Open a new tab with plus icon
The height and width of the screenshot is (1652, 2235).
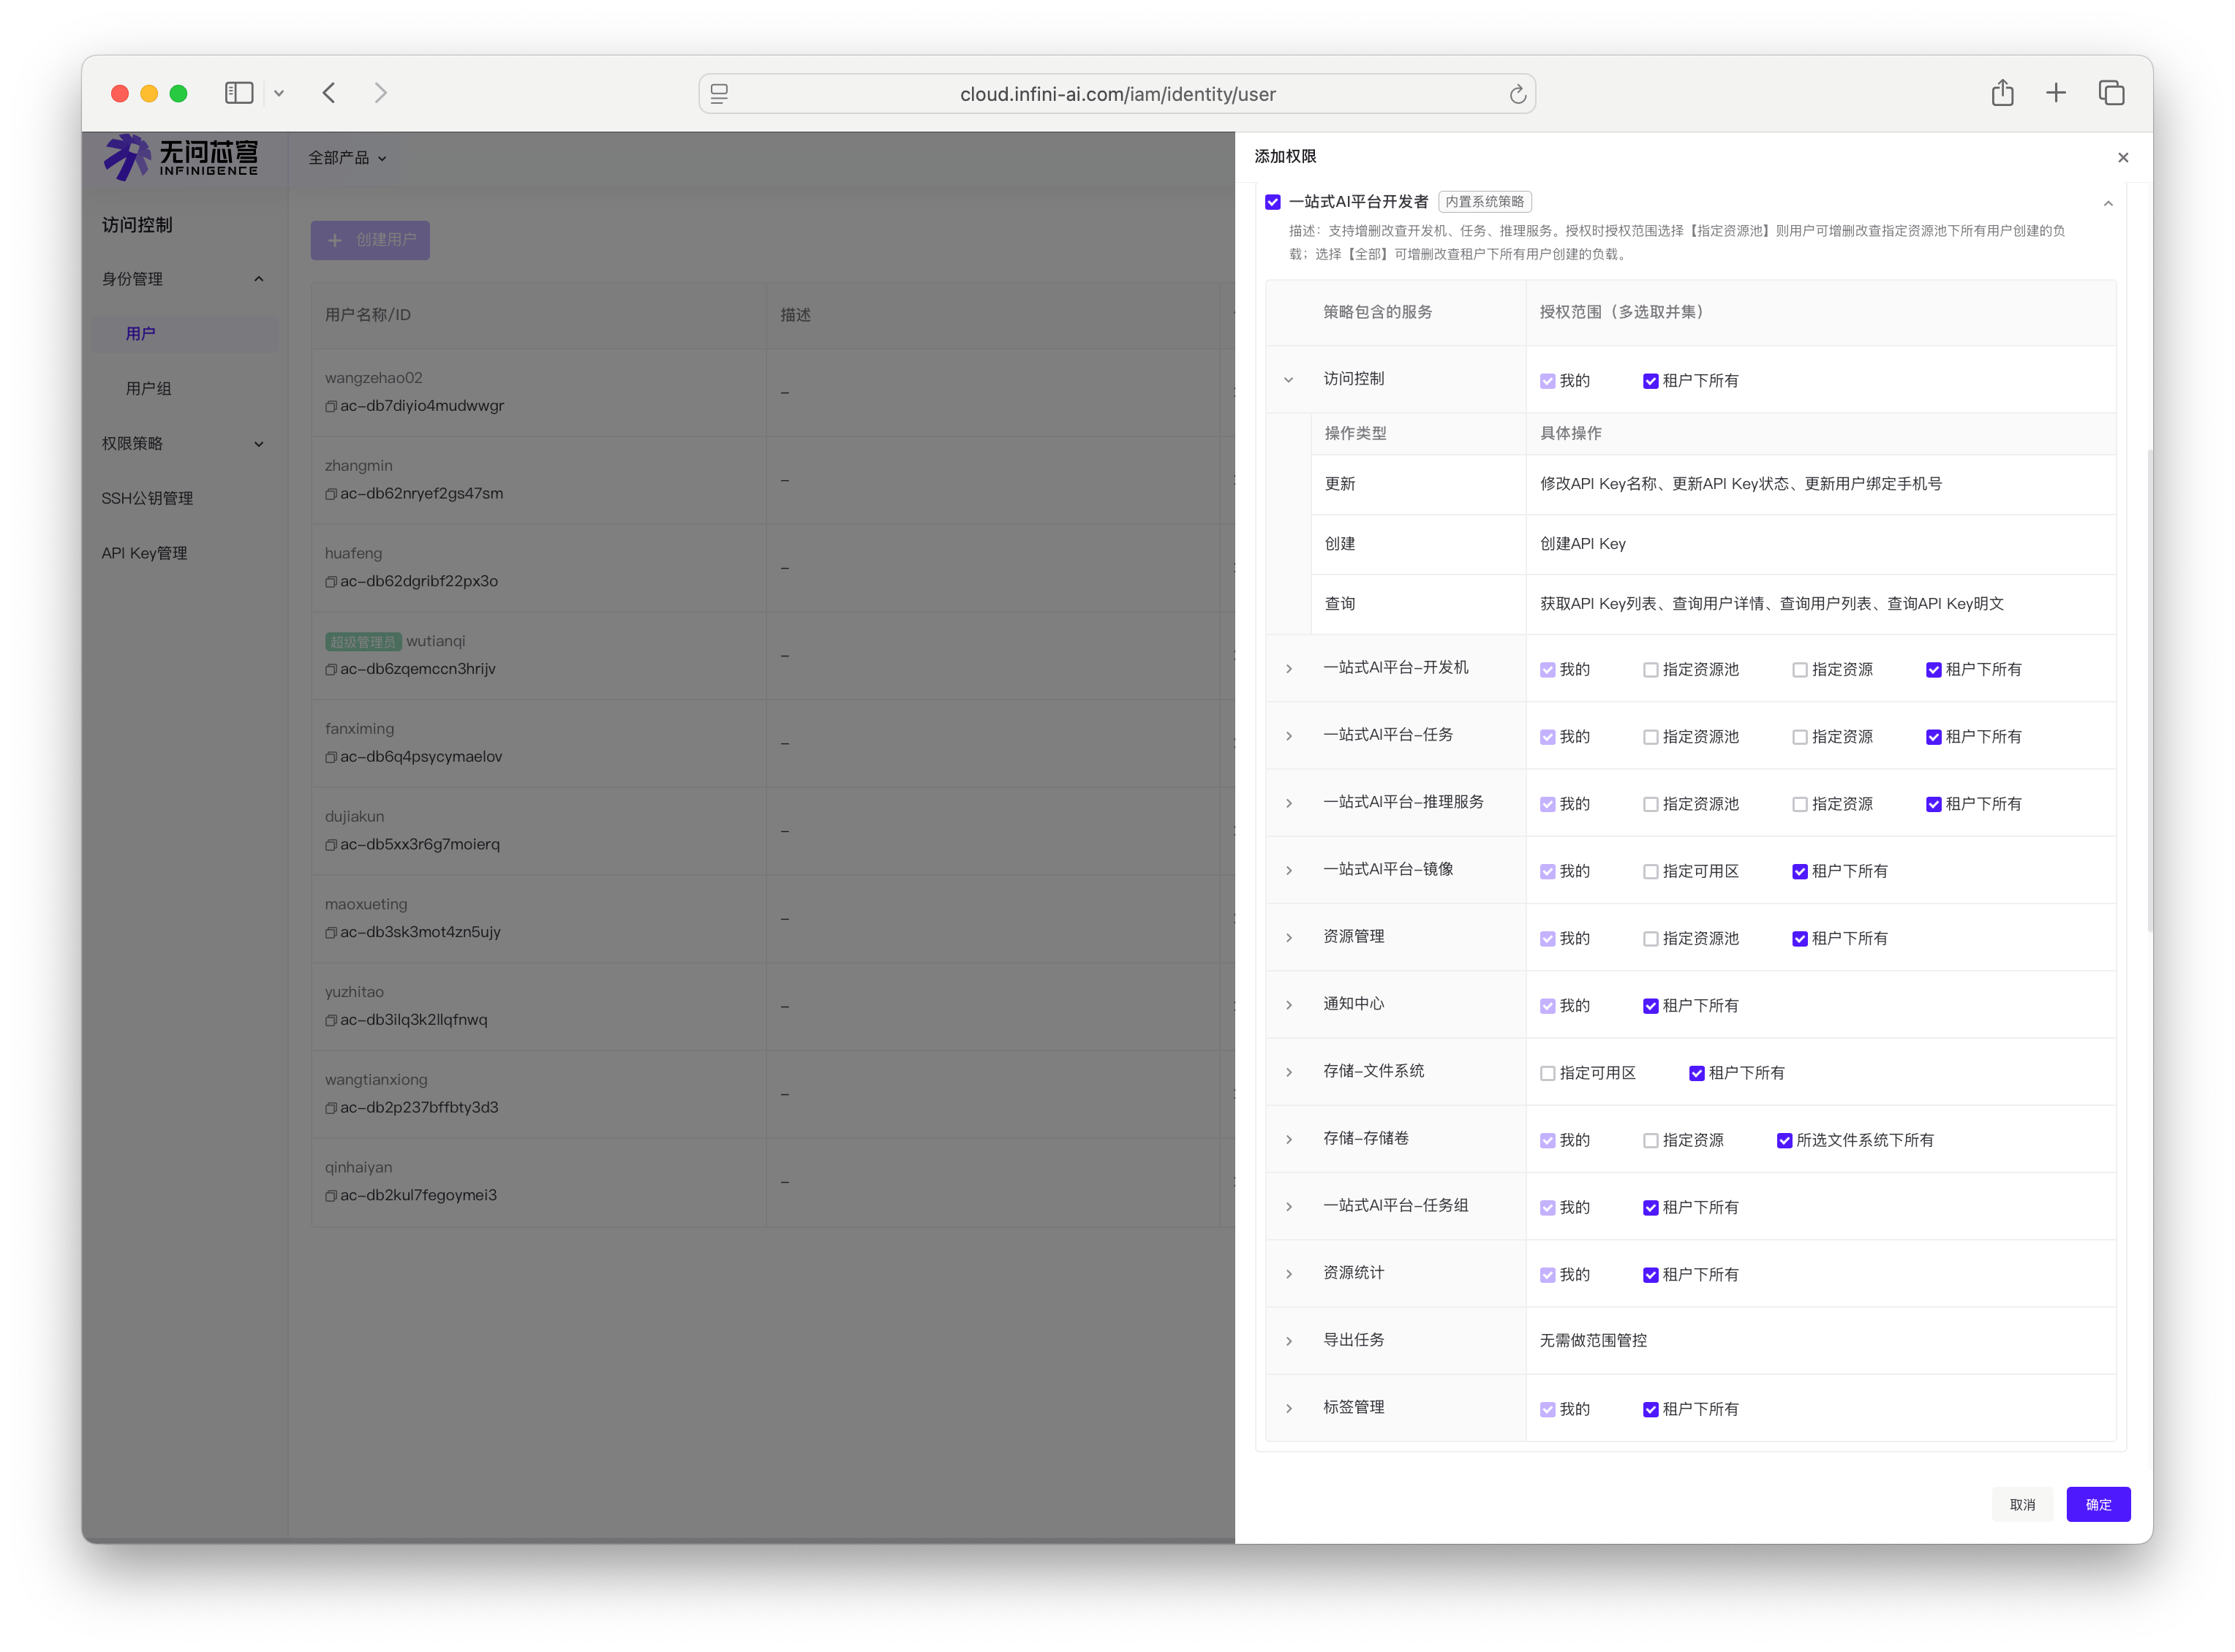(x=2056, y=93)
